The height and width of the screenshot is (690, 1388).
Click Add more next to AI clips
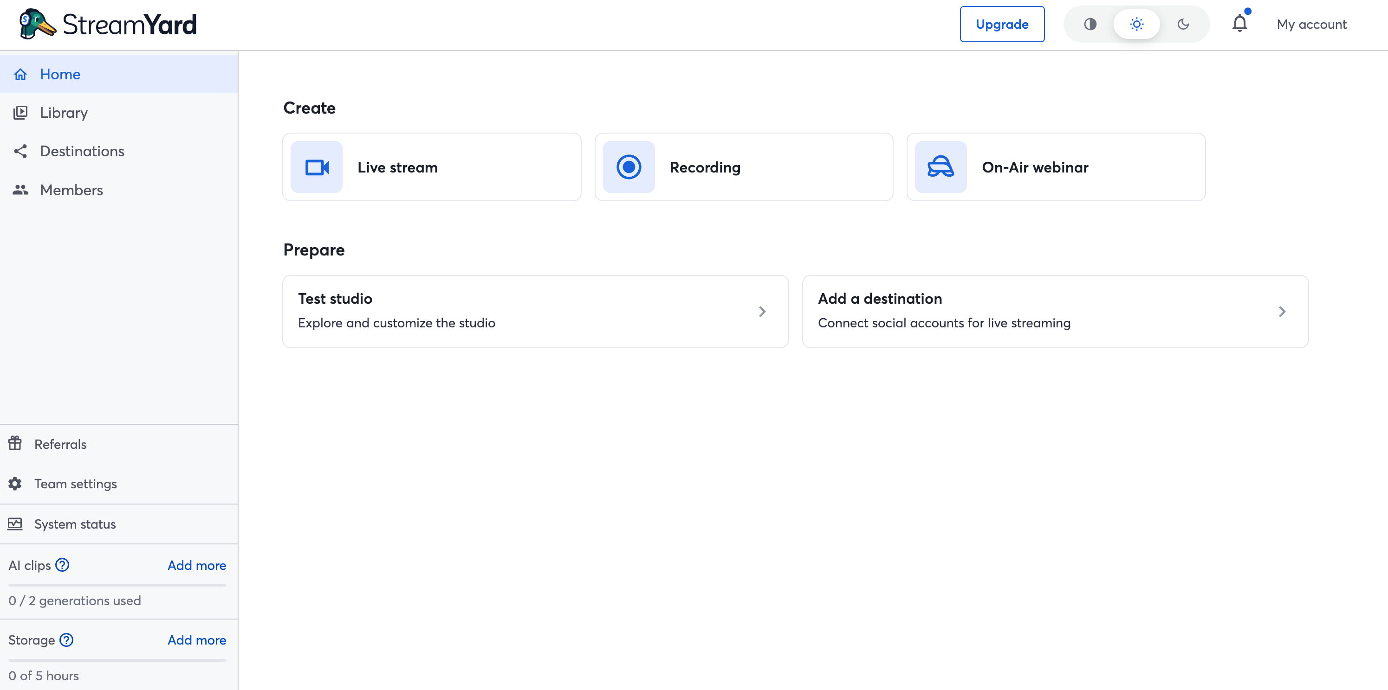coord(197,565)
